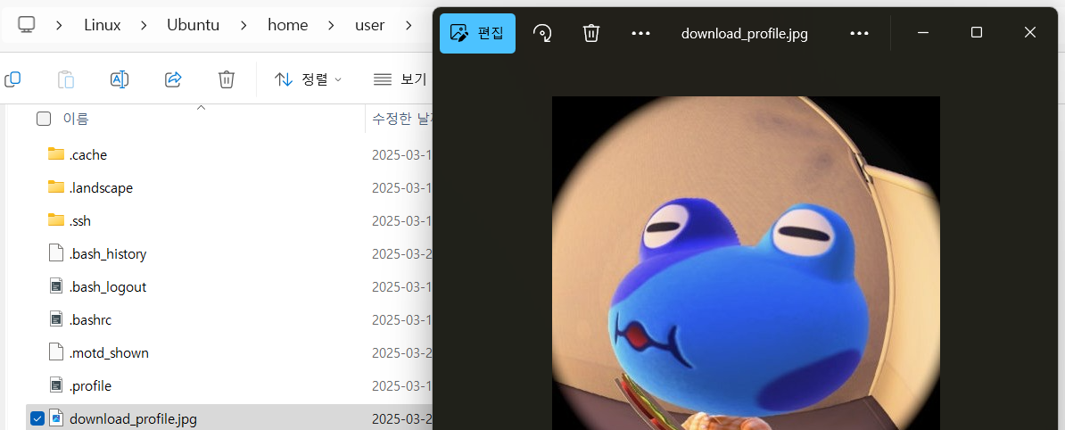
Task: Select the .bashrc file
Action: pos(90,319)
